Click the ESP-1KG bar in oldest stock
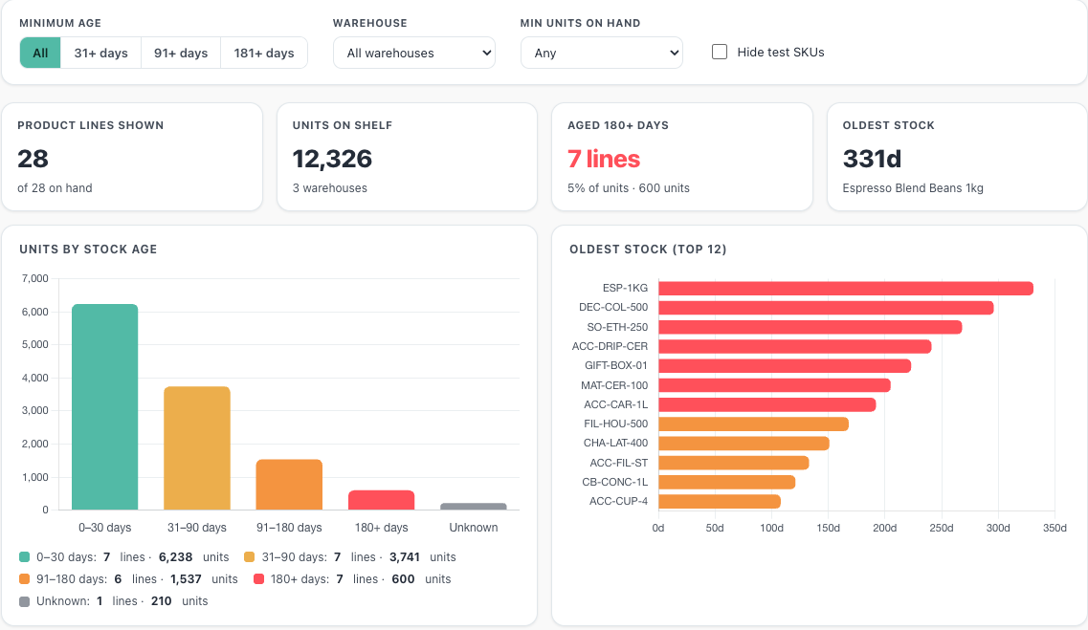This screenshot has height=630, width=1088. 846,289
